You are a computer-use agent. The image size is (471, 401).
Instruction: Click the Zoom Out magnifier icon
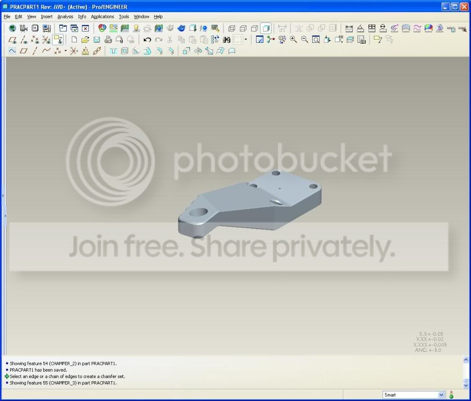pos(304,40)
